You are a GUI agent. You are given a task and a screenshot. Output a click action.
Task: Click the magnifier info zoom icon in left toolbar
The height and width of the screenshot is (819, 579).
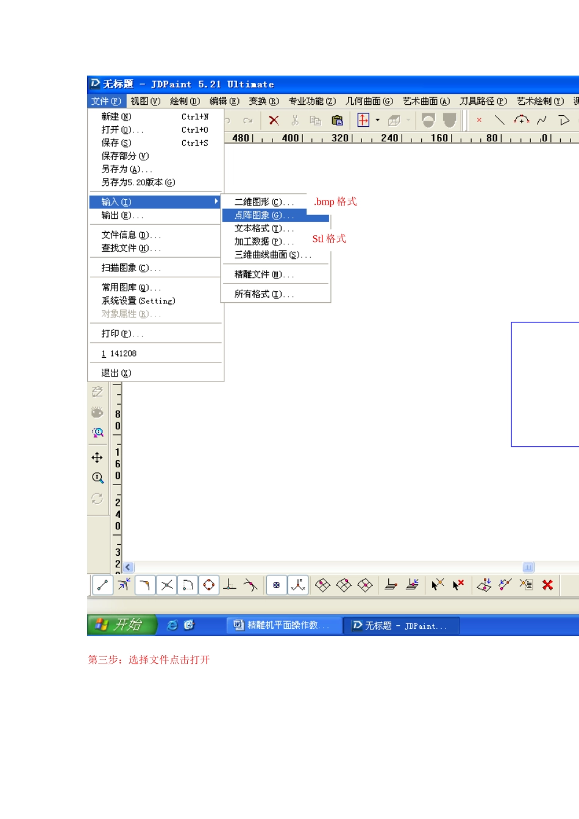(98, 433)
